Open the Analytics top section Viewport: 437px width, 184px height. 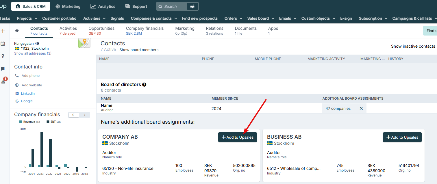[x=103, y=6]
